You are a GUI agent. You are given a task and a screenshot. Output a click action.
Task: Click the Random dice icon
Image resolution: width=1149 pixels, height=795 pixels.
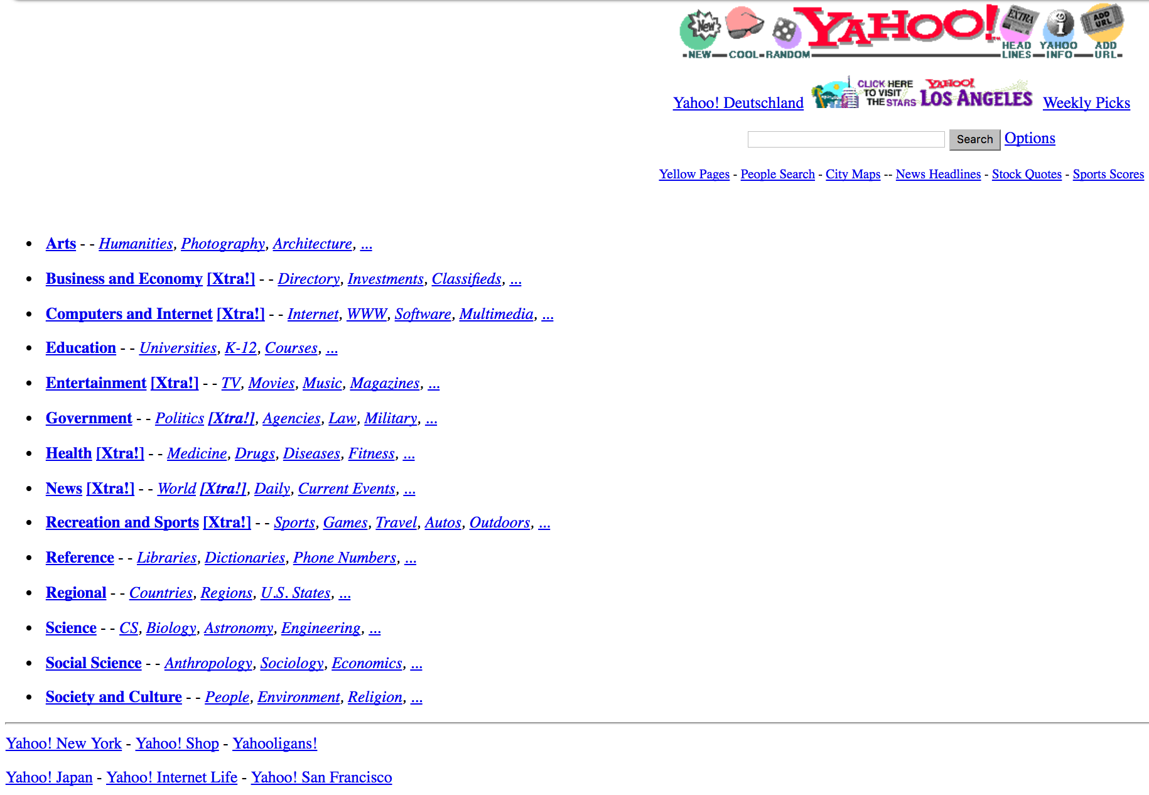point(786,32)
